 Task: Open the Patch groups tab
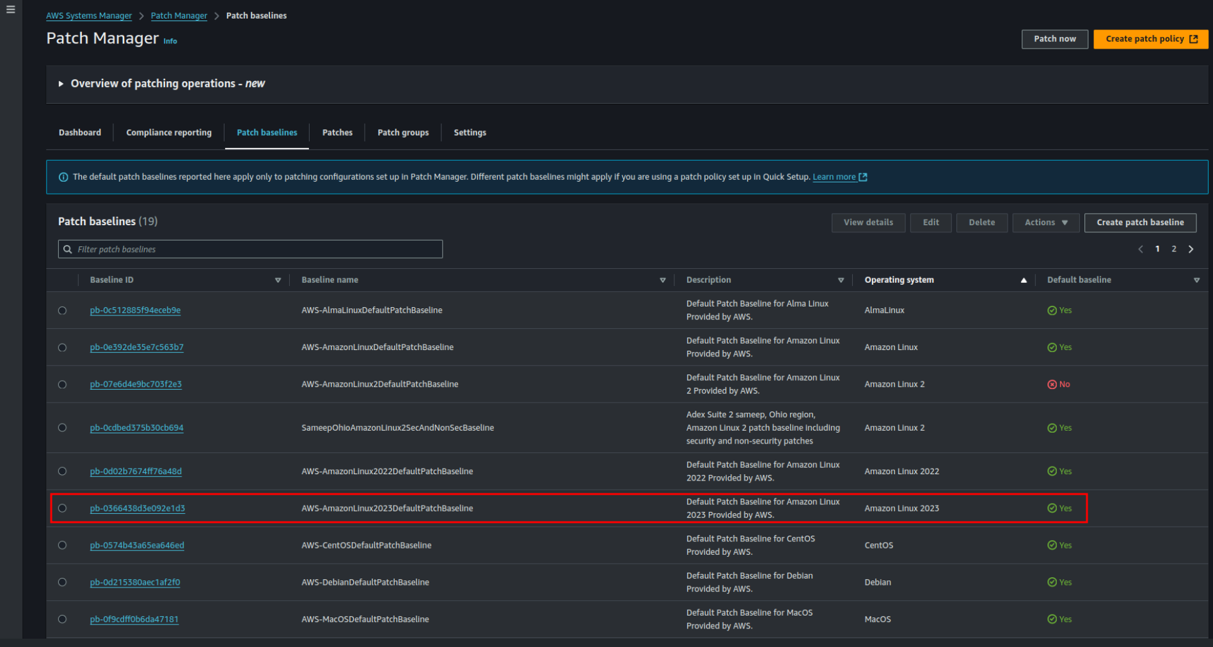click(x=403, y=132)
